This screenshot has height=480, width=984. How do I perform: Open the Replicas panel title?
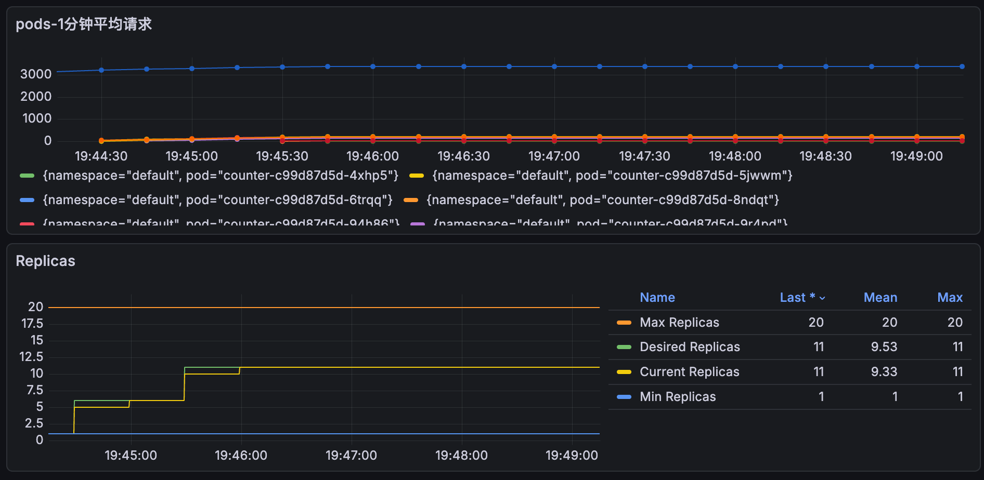pyautogui.click(x=45, y=261)
